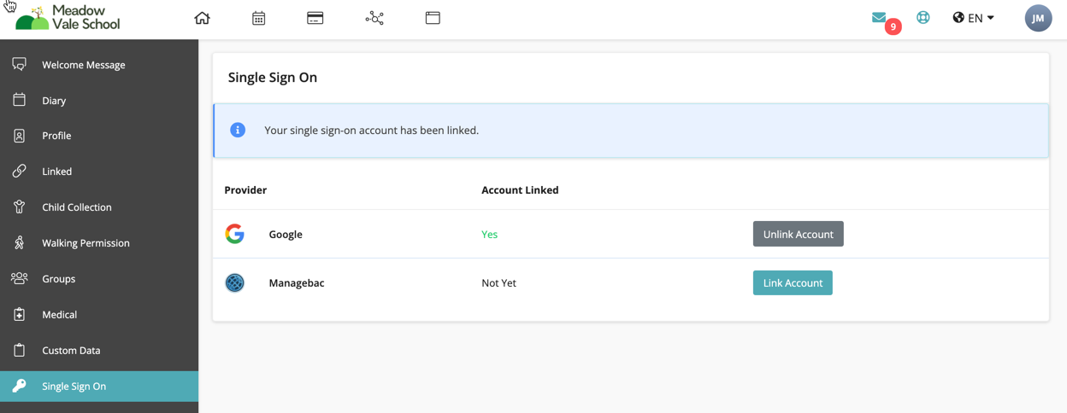
Task: Select Diary from the sidebar
Action: (x=54, y=101)
